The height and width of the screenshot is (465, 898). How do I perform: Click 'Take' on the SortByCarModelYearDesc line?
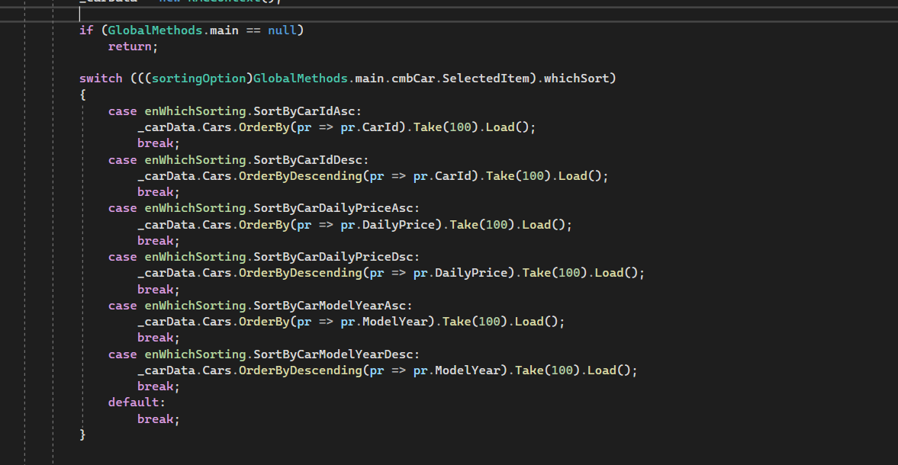[x=529, y=370]
